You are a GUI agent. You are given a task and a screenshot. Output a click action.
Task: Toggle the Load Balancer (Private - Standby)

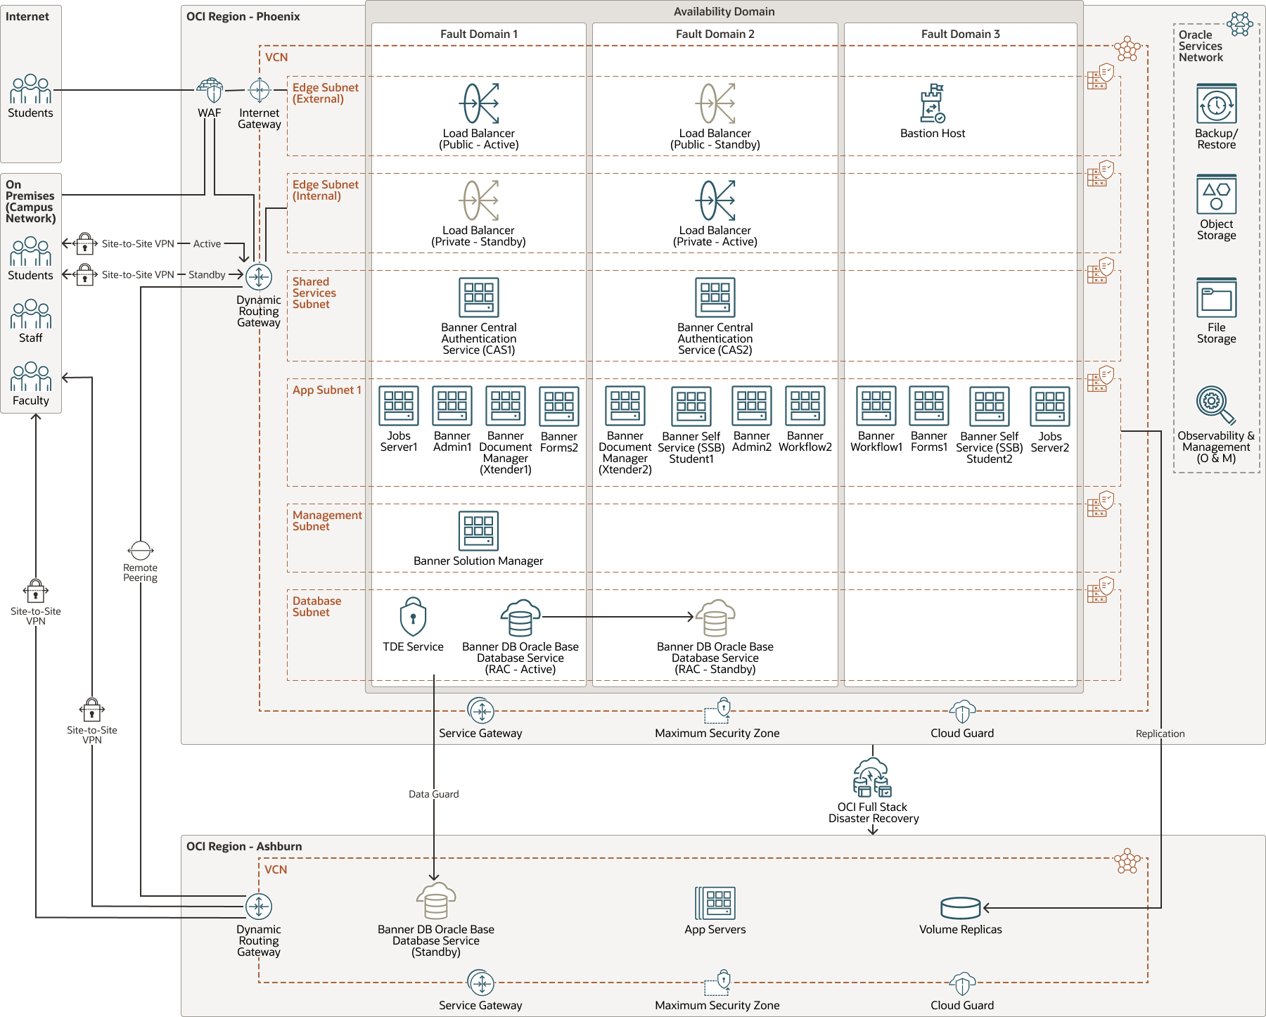pyautogui.click(x=478, y=199)
